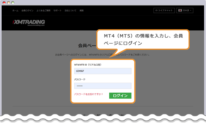The width and height of the screenshot is (206, 123).
Task: Open the ホーム navigation link
Action: tap(15, 11)
